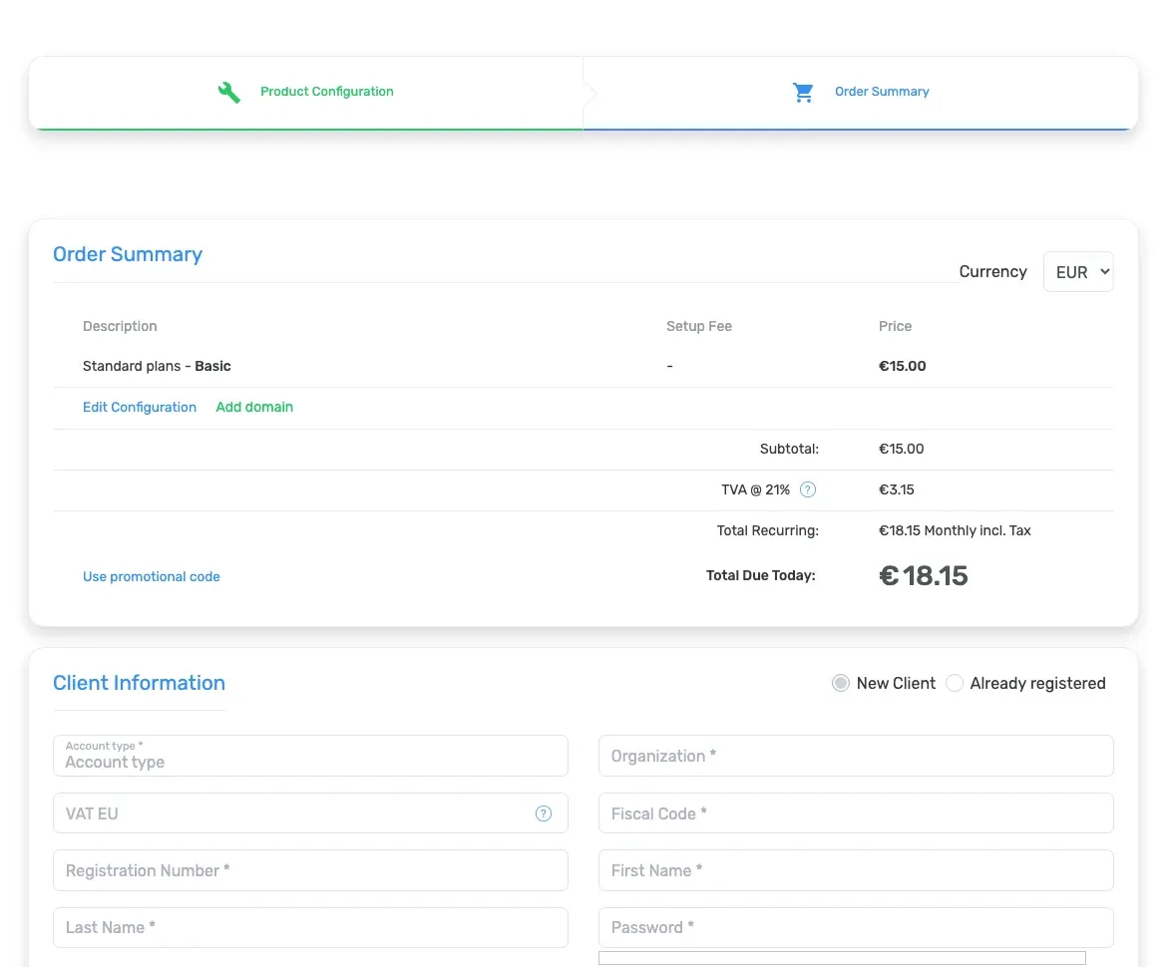Select the Already registered radio button
Image resolution: width=1167 pixels, height=967 pixels.
point(955,684)
